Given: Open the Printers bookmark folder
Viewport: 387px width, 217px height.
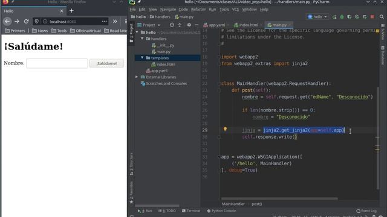Looking at the screenshot, I should [x=15, y=31].
